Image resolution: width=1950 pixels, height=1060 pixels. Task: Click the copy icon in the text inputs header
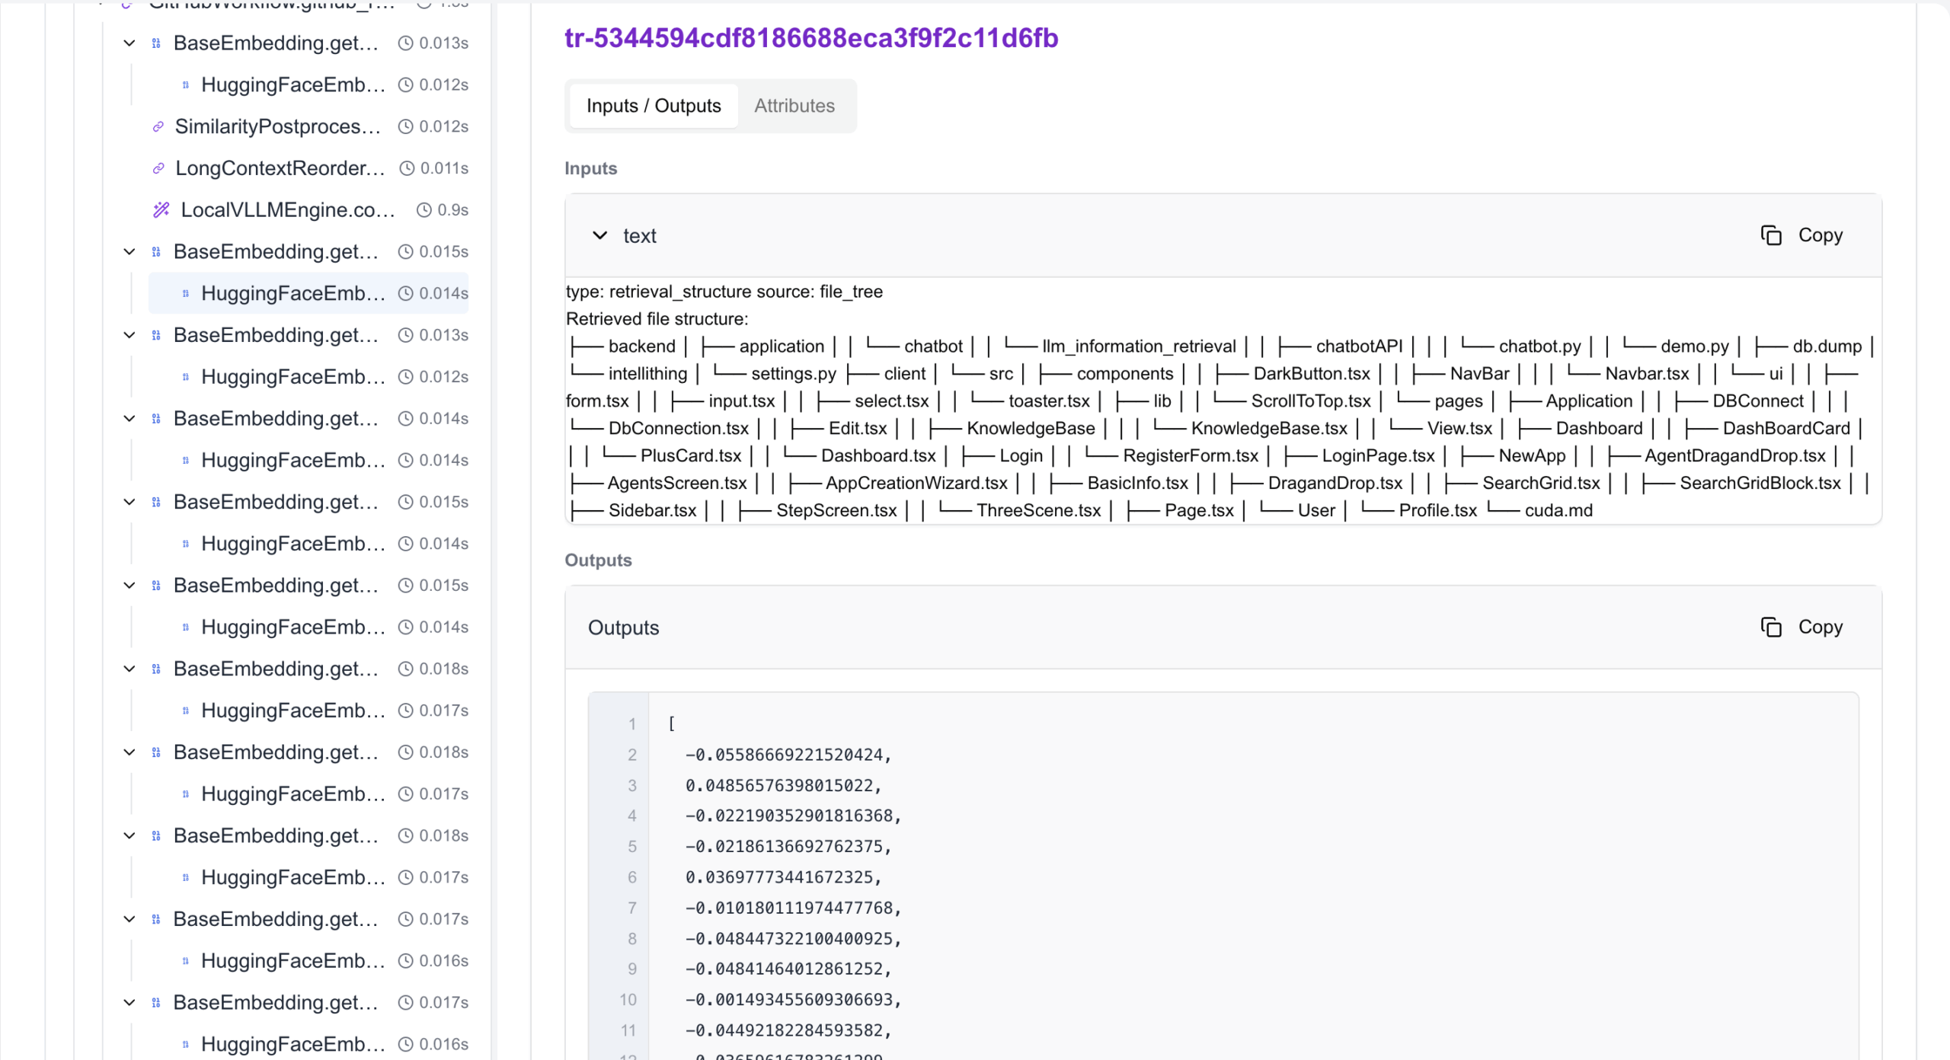tap(1771, 235)
